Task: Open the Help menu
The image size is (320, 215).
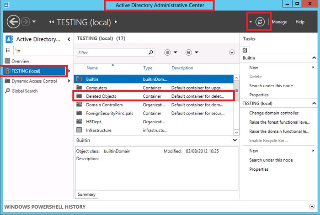Action: pos(300,22)
